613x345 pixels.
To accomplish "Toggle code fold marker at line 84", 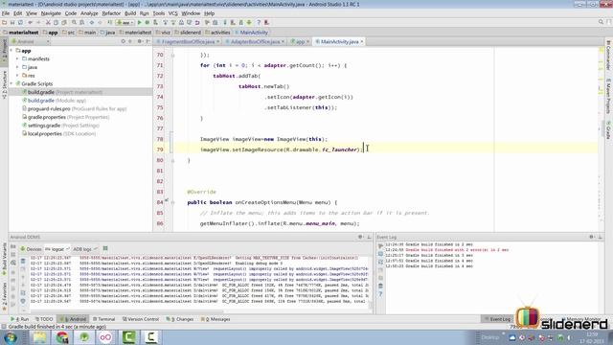I will [x=172, y=202].
